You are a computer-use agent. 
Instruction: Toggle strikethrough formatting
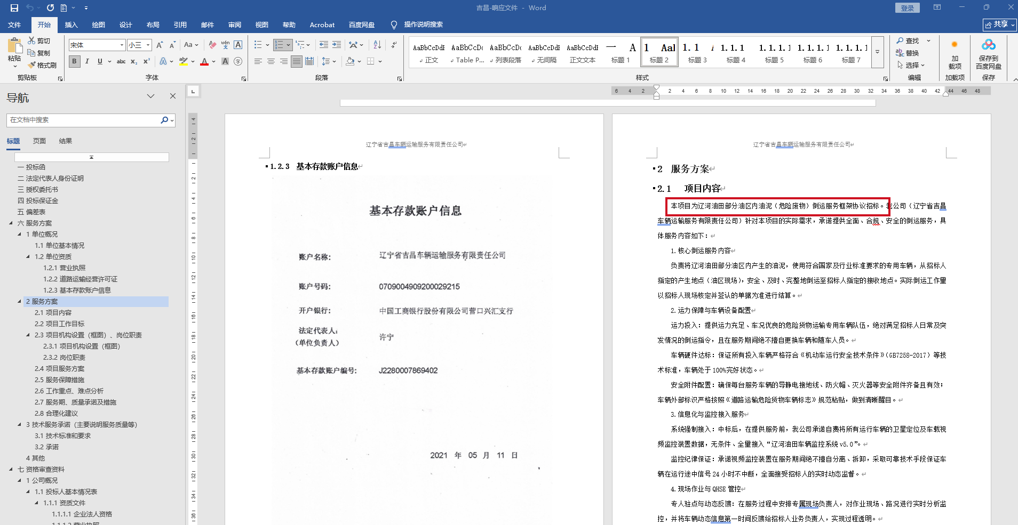coord(121,61)
